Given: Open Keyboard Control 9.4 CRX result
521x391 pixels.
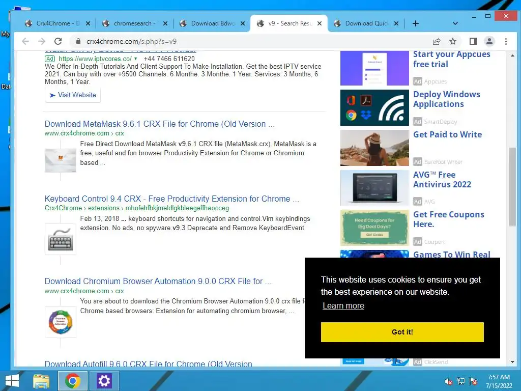Looking at the screenshot, I should 172,199.
